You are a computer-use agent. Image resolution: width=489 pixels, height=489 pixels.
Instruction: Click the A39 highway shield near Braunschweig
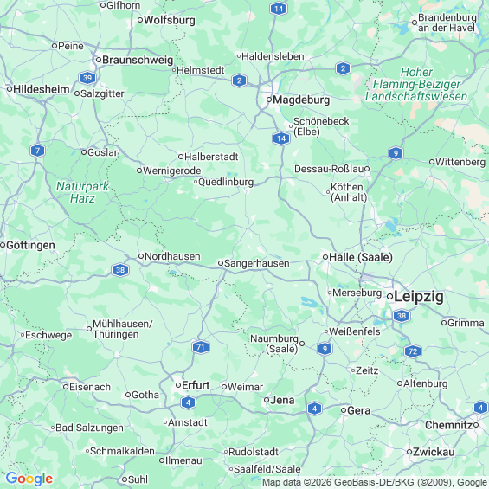coord(87,78)
